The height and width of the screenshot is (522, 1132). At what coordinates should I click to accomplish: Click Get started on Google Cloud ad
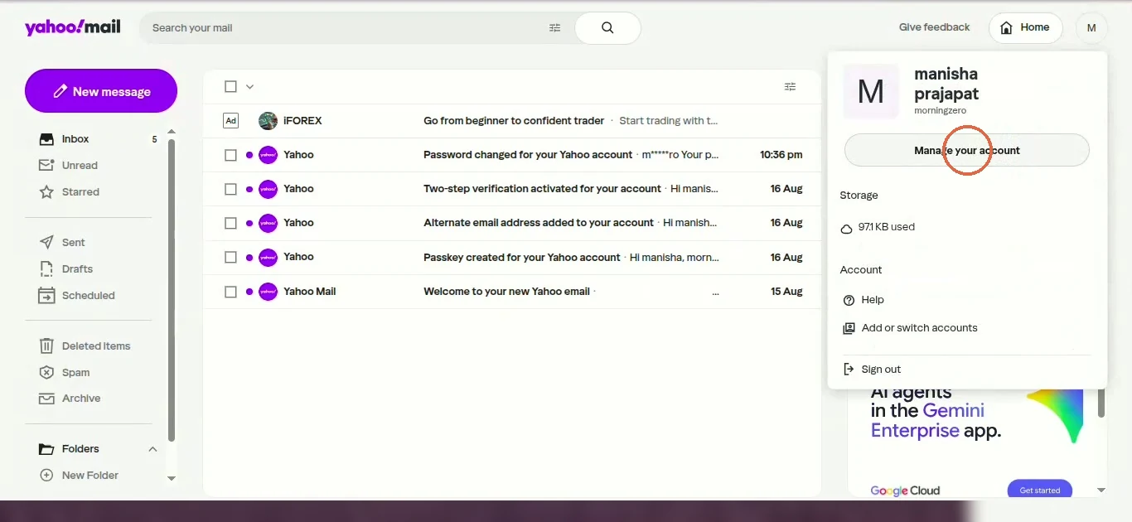pyautogui.click(x=1039, y=491)
